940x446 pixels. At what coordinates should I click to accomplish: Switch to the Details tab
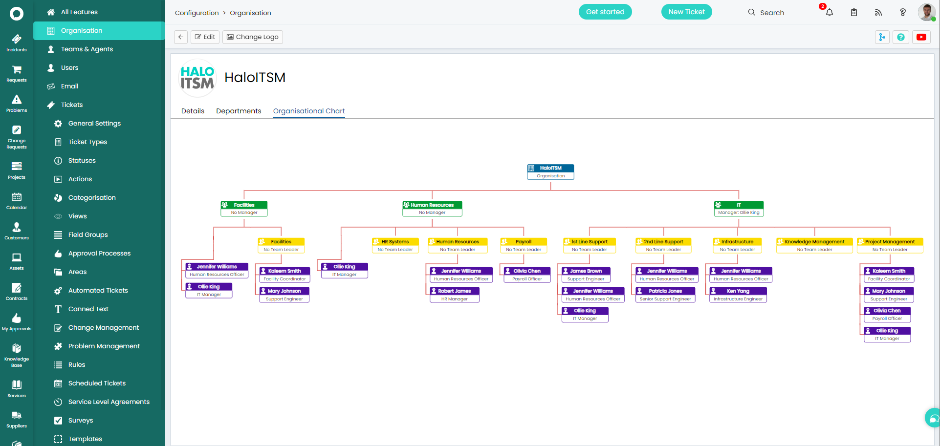[x=192, y=111]
